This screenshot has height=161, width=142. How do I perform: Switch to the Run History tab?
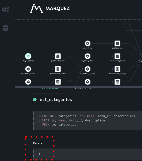coord(84,89)
